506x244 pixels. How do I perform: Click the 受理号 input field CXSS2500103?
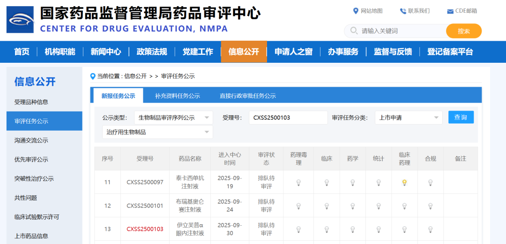288,118
